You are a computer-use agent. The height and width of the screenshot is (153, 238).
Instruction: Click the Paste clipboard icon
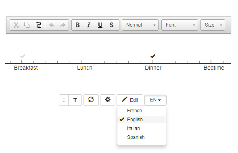38,25
